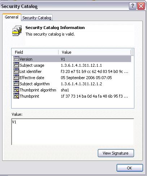Switch to the Security Catalog tab

[37, 18]
